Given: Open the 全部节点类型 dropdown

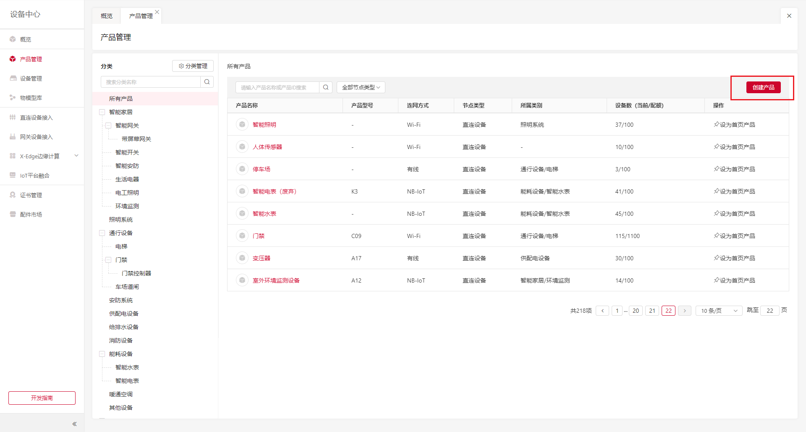Looking at the screenshot, I should pyautogui.click(x=361, y=87).
